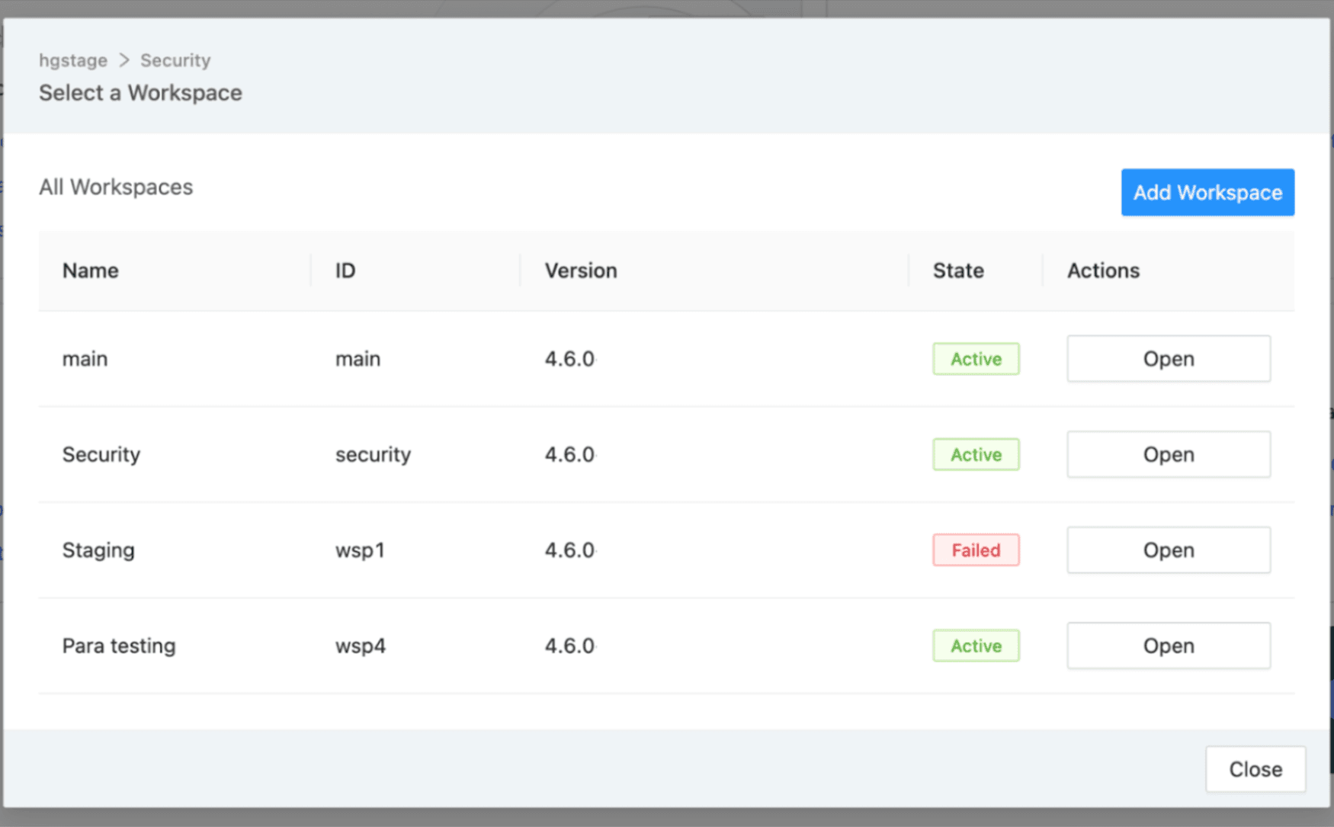The width and height of the screenshot is (1334, 827).
Task: Click the Active badge for main workspace
Action: (976, 358)
